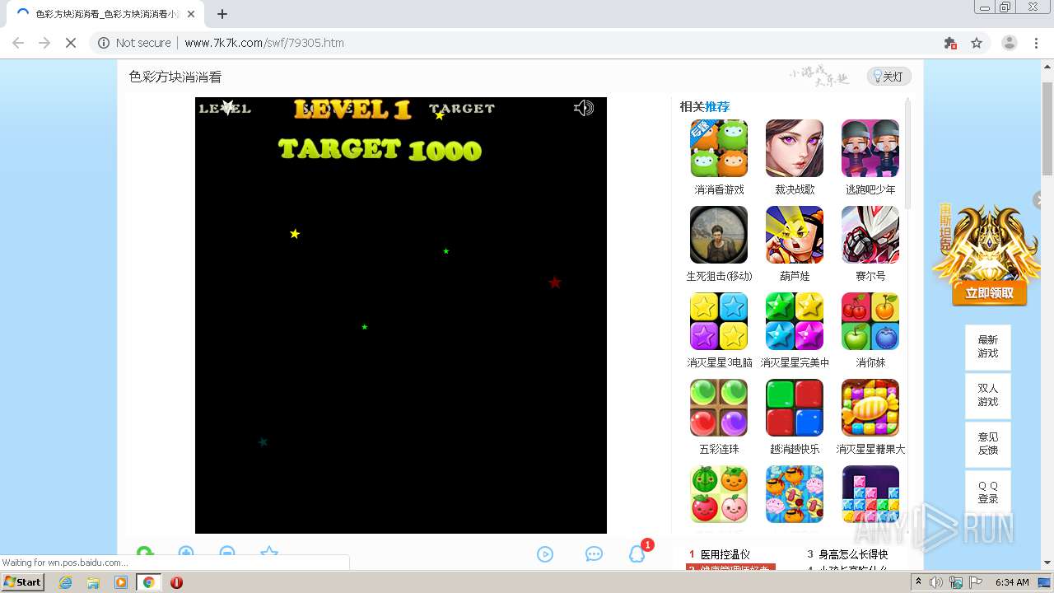Image resolution: width=1054 pixels, height=593 pixels.
Task: Bookmark this page with star icon
Action: [977, 43]
